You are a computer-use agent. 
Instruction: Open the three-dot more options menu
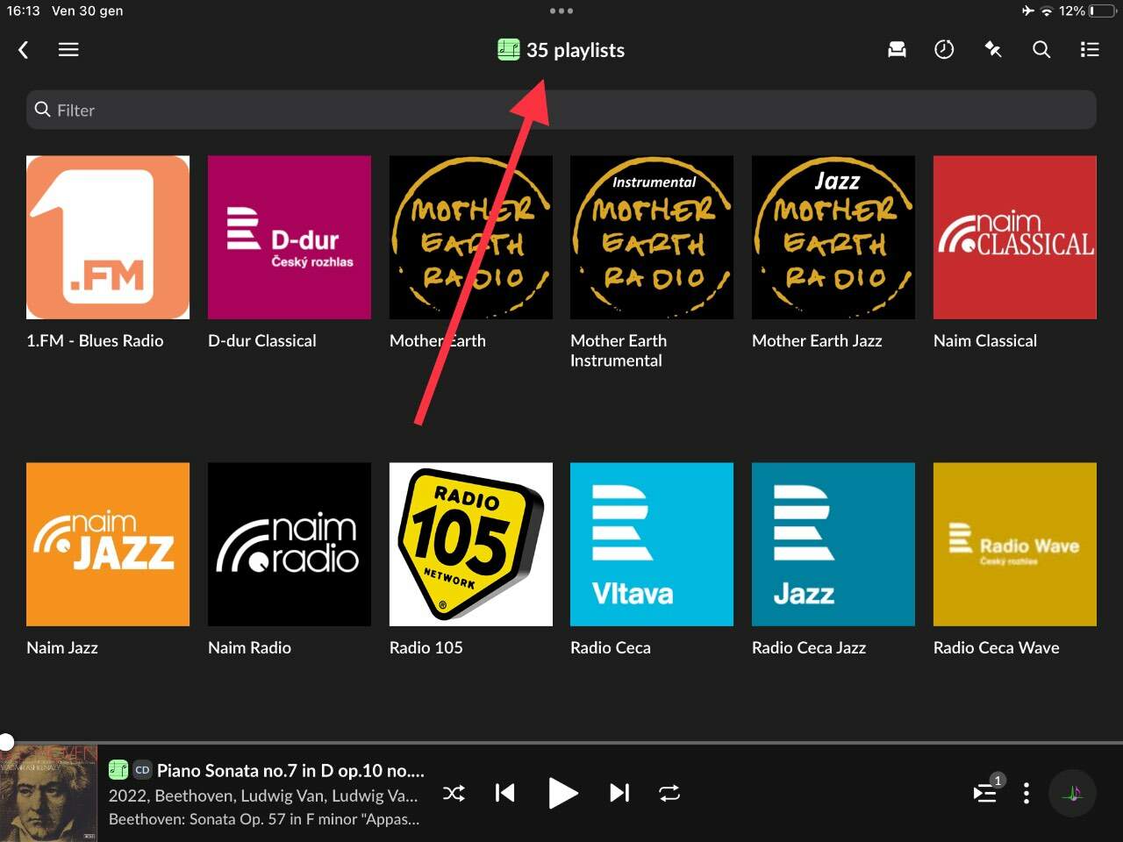pyautogui.click(x=1026, y=794)
